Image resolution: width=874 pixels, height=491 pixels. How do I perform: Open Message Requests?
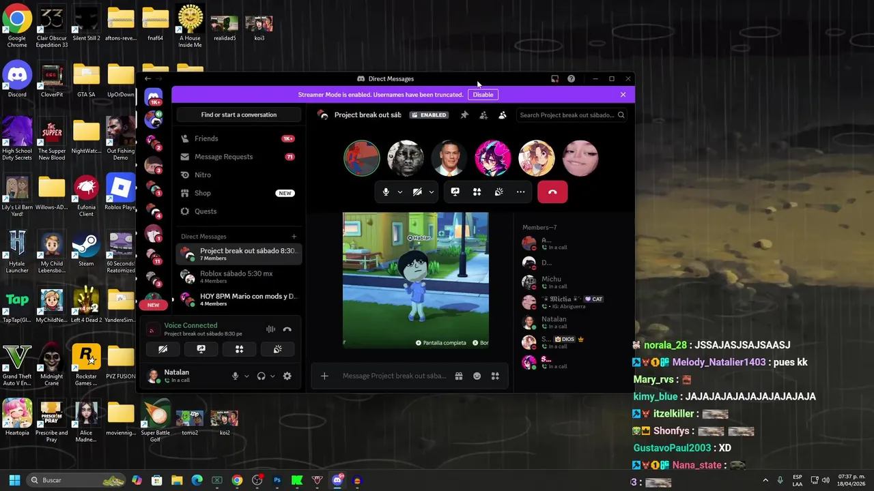238,157
